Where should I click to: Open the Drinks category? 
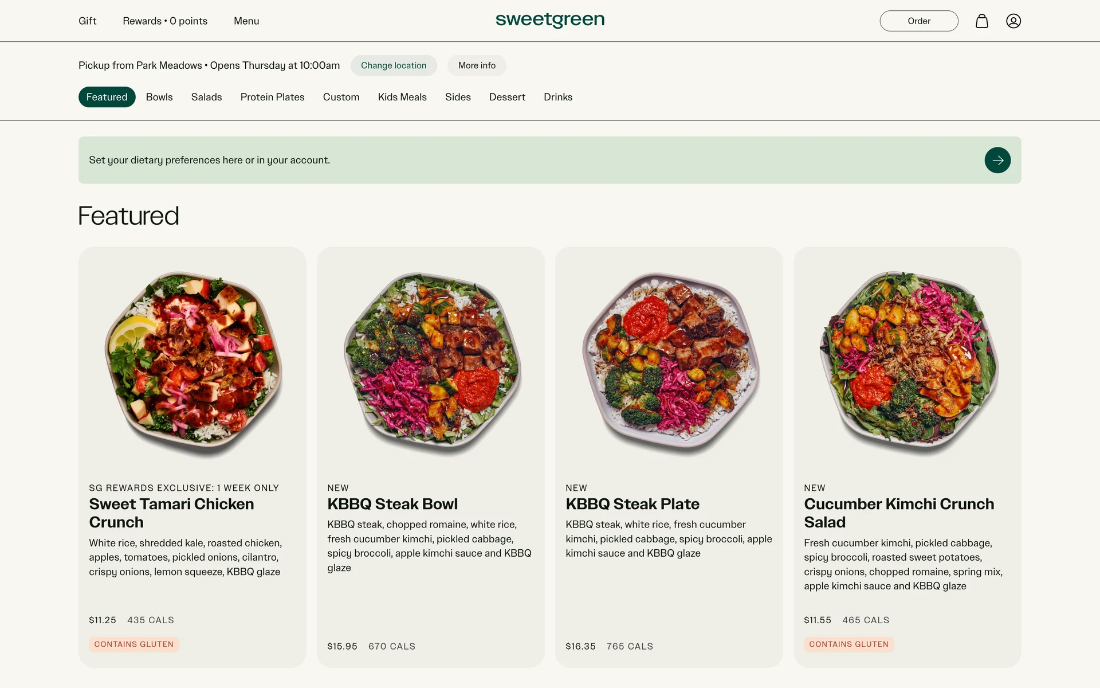(558, 97)
